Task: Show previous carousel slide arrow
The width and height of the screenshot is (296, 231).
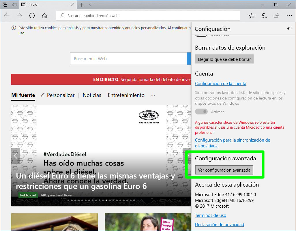Action: (16, 155)
